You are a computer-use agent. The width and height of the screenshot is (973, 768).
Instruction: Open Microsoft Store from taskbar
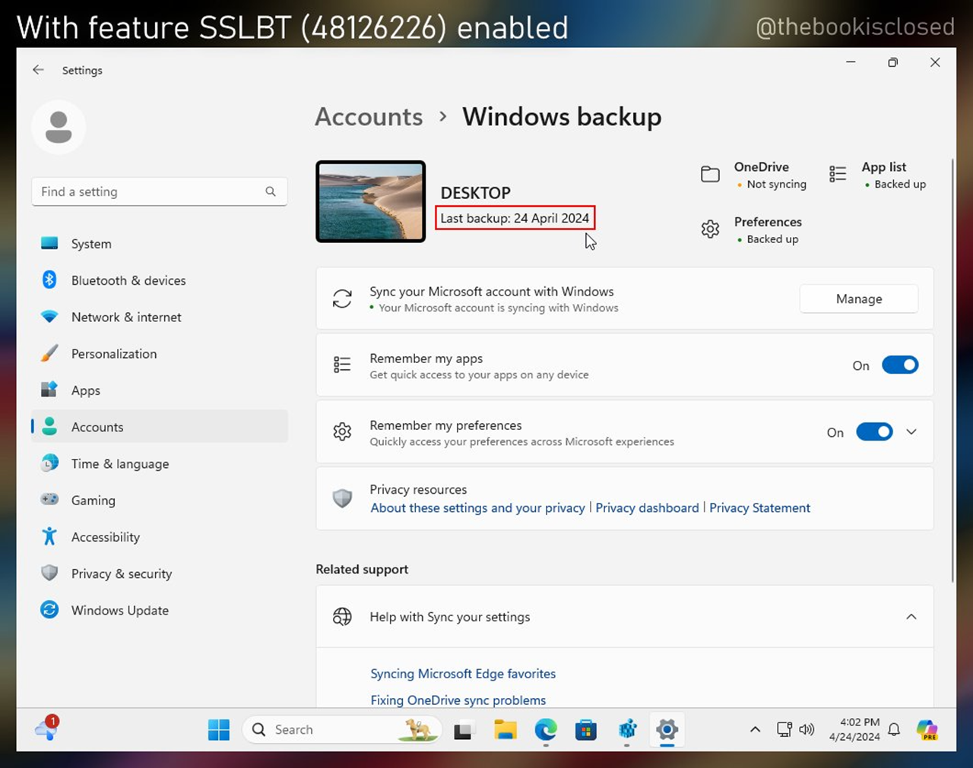[x=586, y=730]
